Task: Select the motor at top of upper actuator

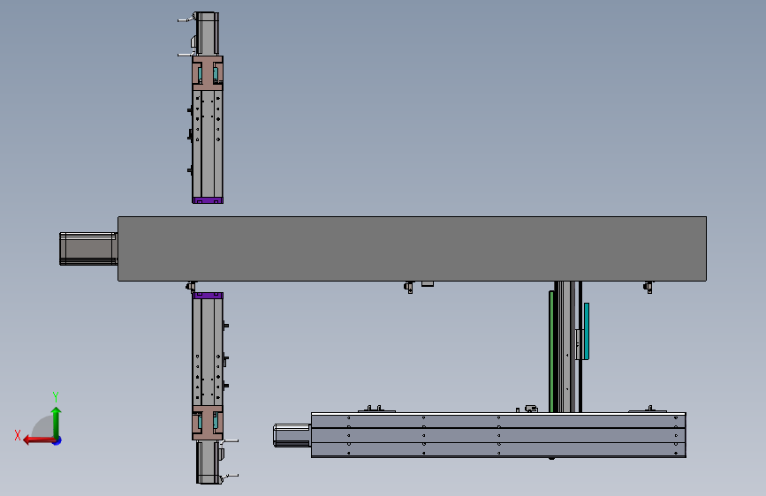Action: click(x=207, y=34)
